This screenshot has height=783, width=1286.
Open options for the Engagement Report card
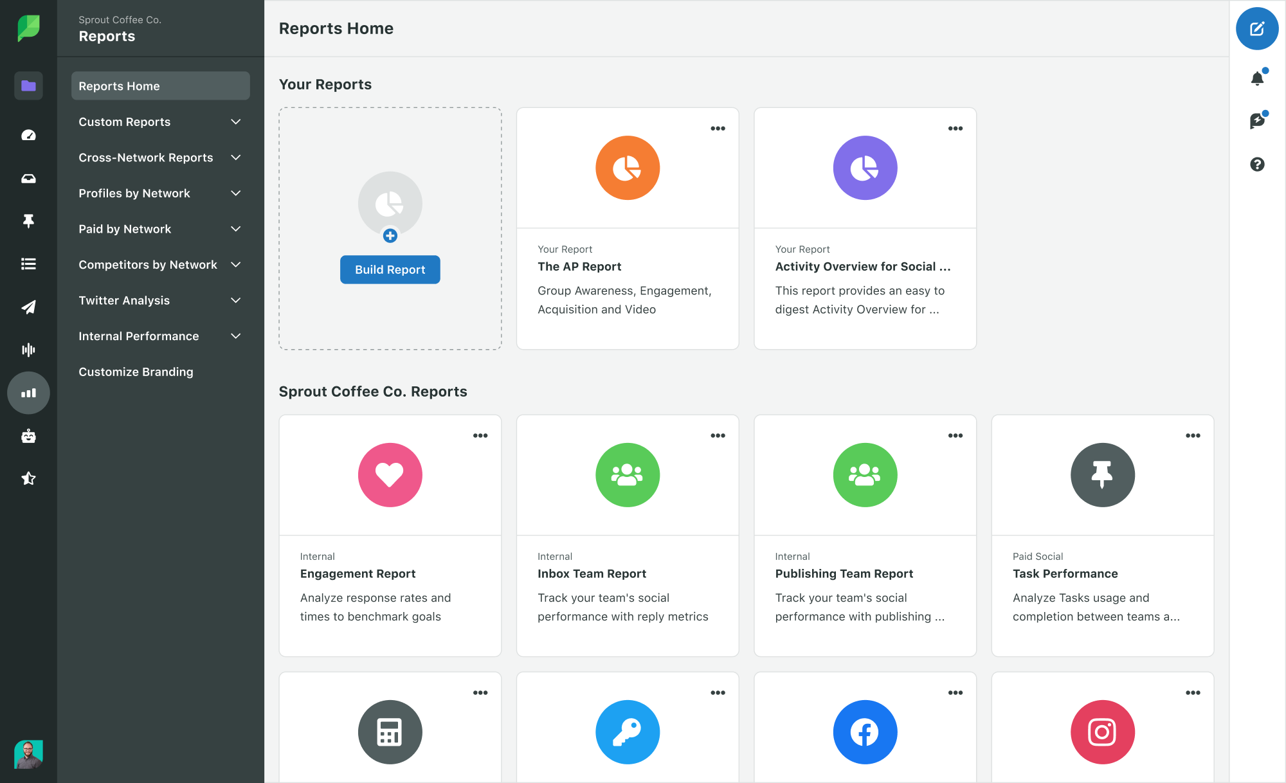point(480,436)
